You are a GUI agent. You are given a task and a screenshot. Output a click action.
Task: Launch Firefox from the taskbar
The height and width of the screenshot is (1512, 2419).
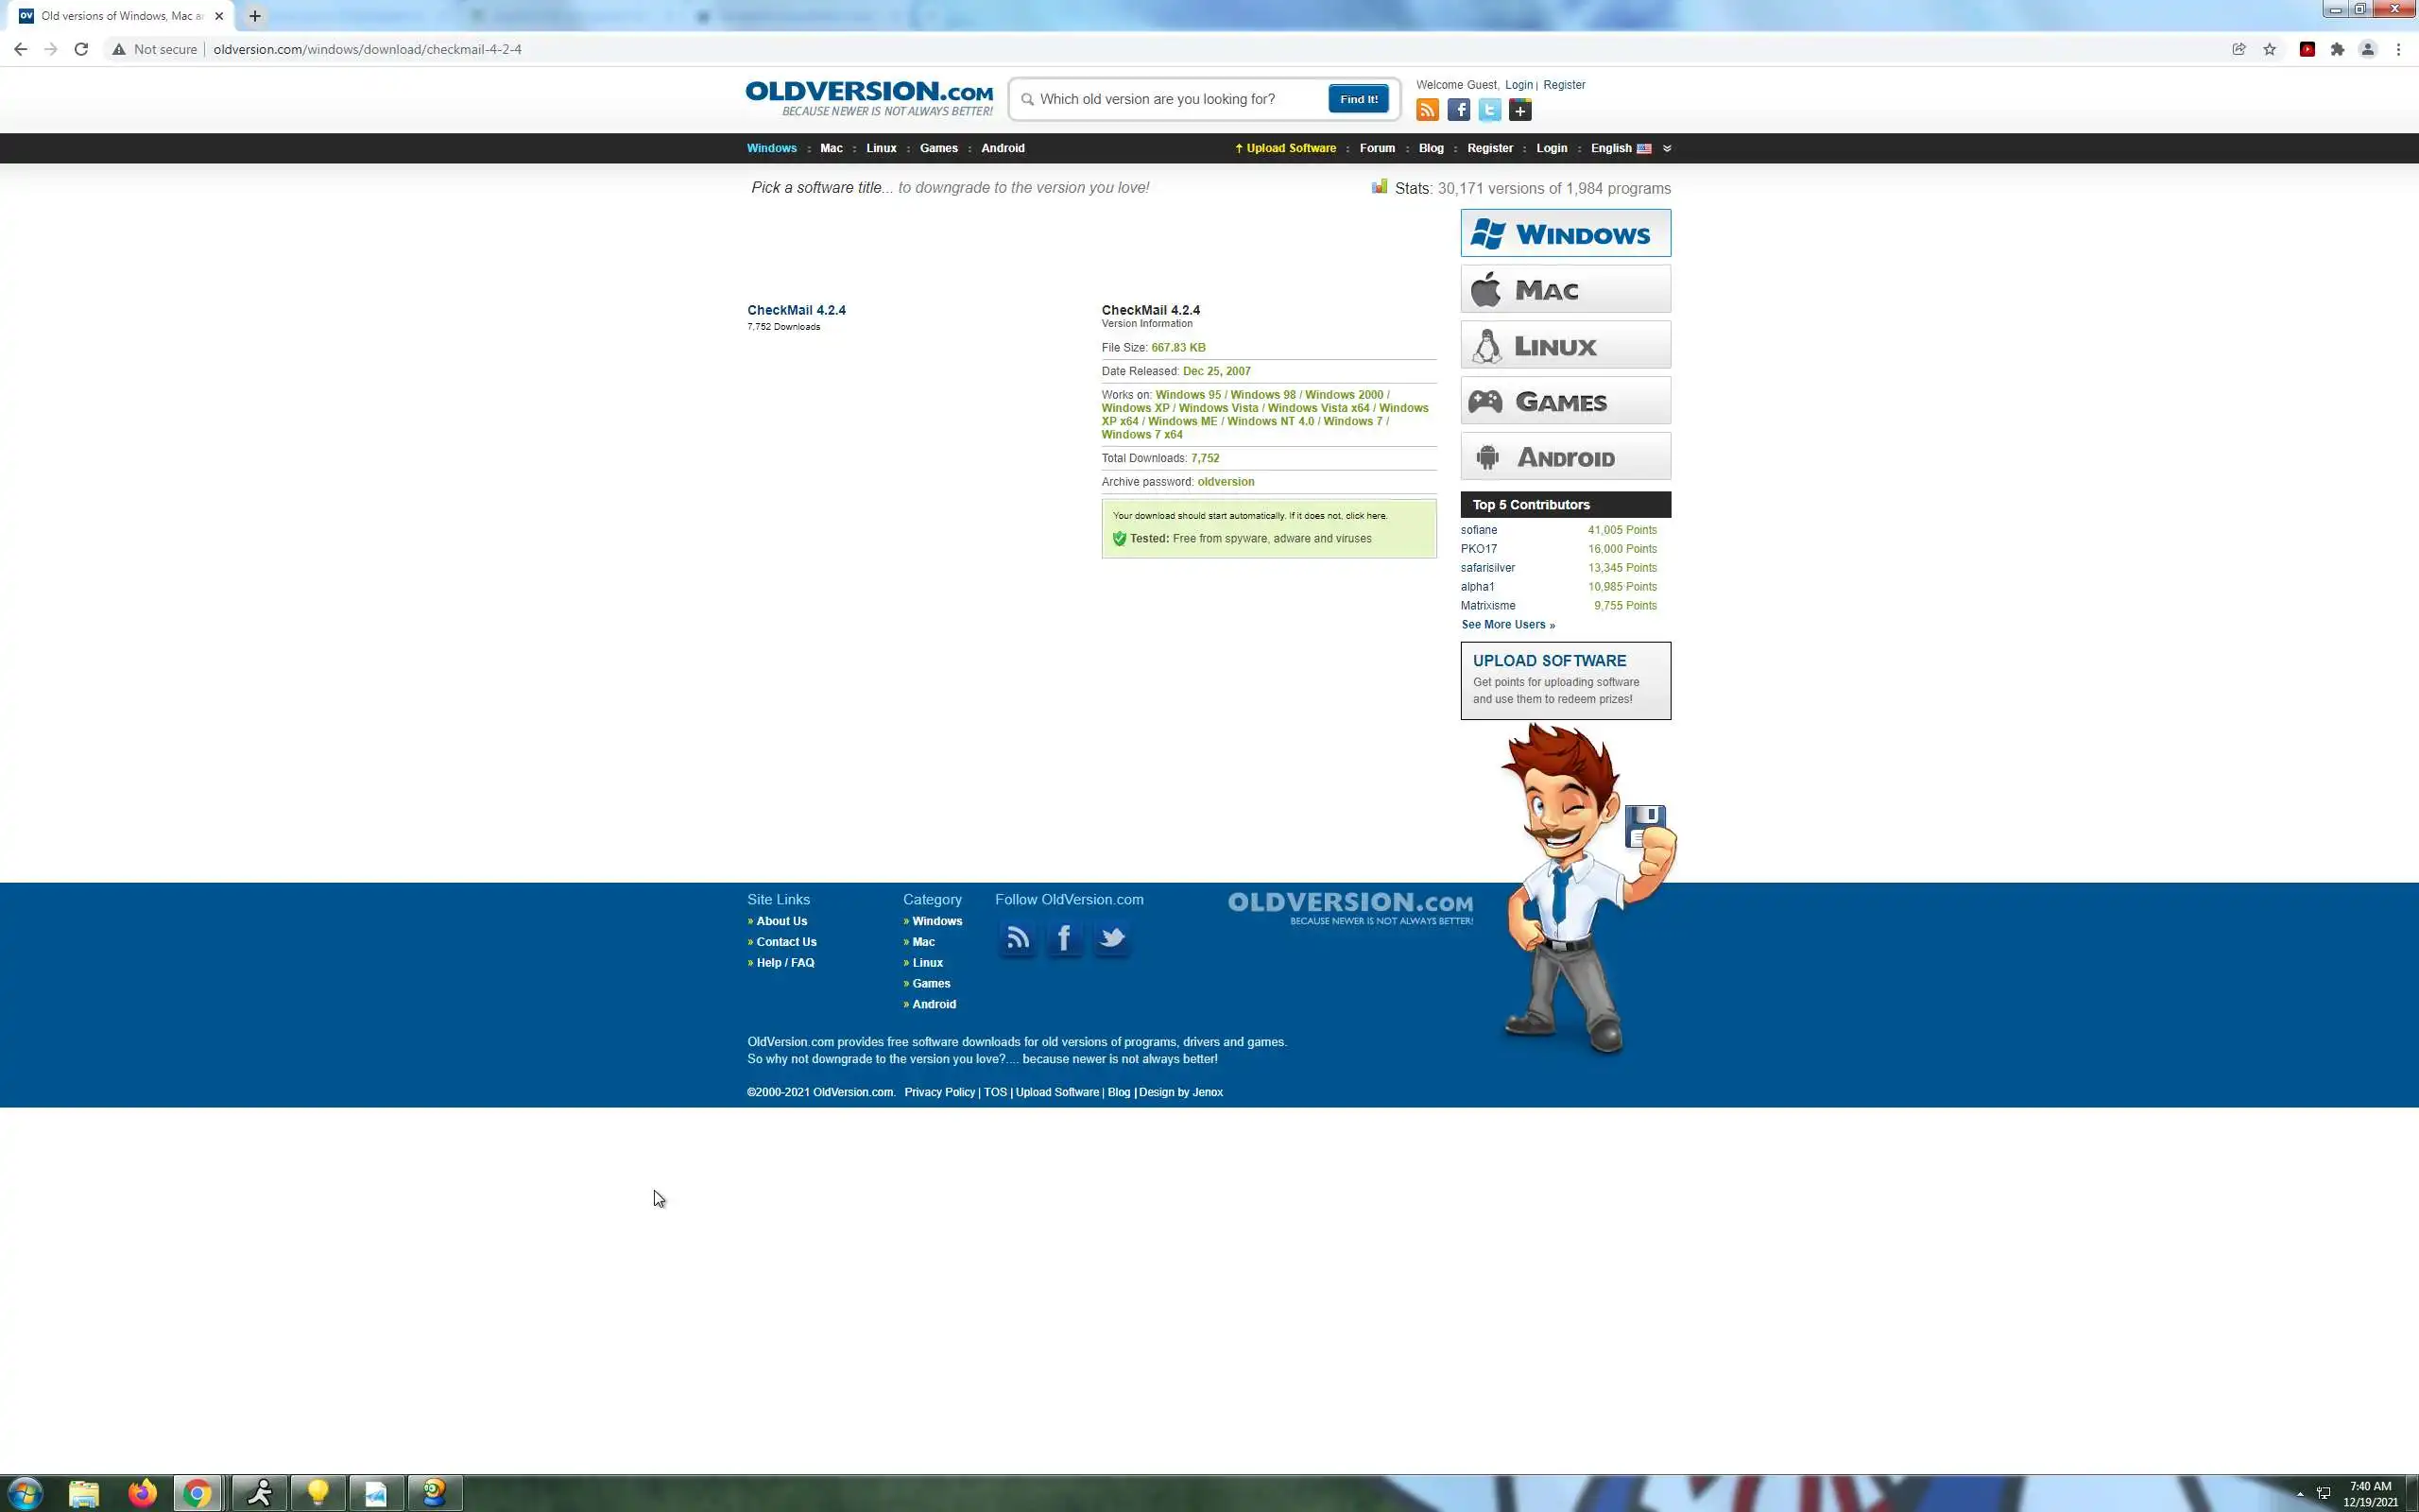[142, 1493]
